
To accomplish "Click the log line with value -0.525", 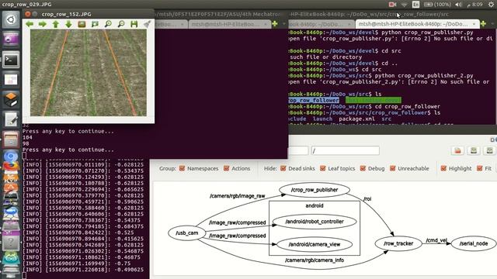I will tap(78, 232).
